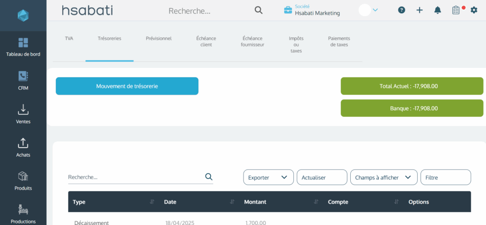Image resolution: width=486 pixels, height=225 pixels.
Task: Click Mouvement de trésorerie button
Action: (127, 86)
